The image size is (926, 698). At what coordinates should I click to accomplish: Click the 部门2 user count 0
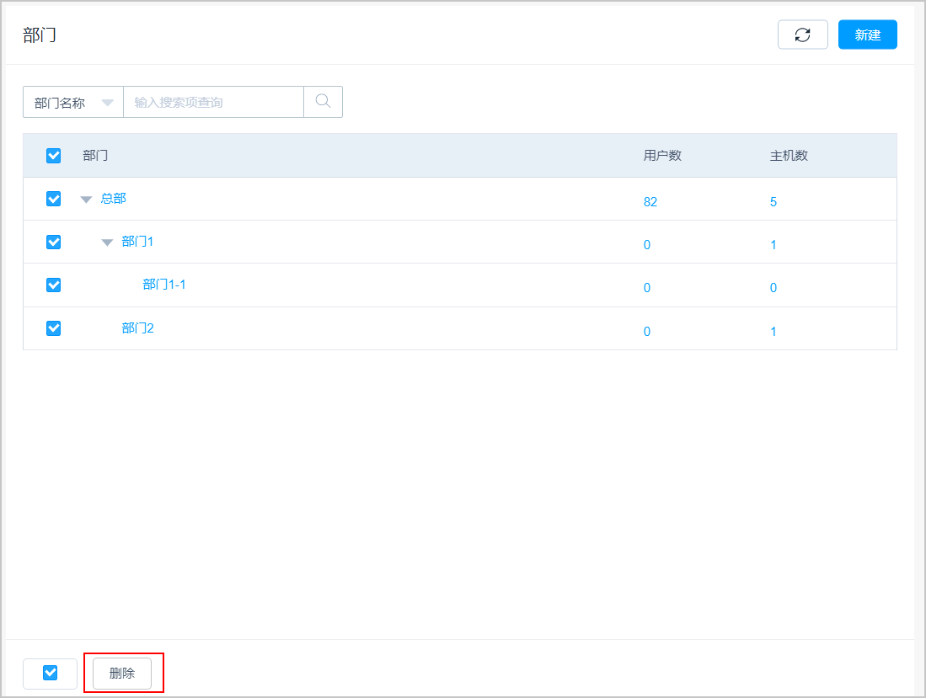(x=646, y=332)
